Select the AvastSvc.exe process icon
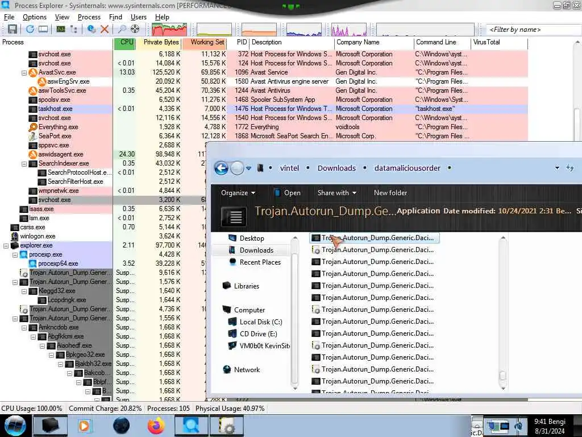582x437 pixels. click(x=33, y=72)
